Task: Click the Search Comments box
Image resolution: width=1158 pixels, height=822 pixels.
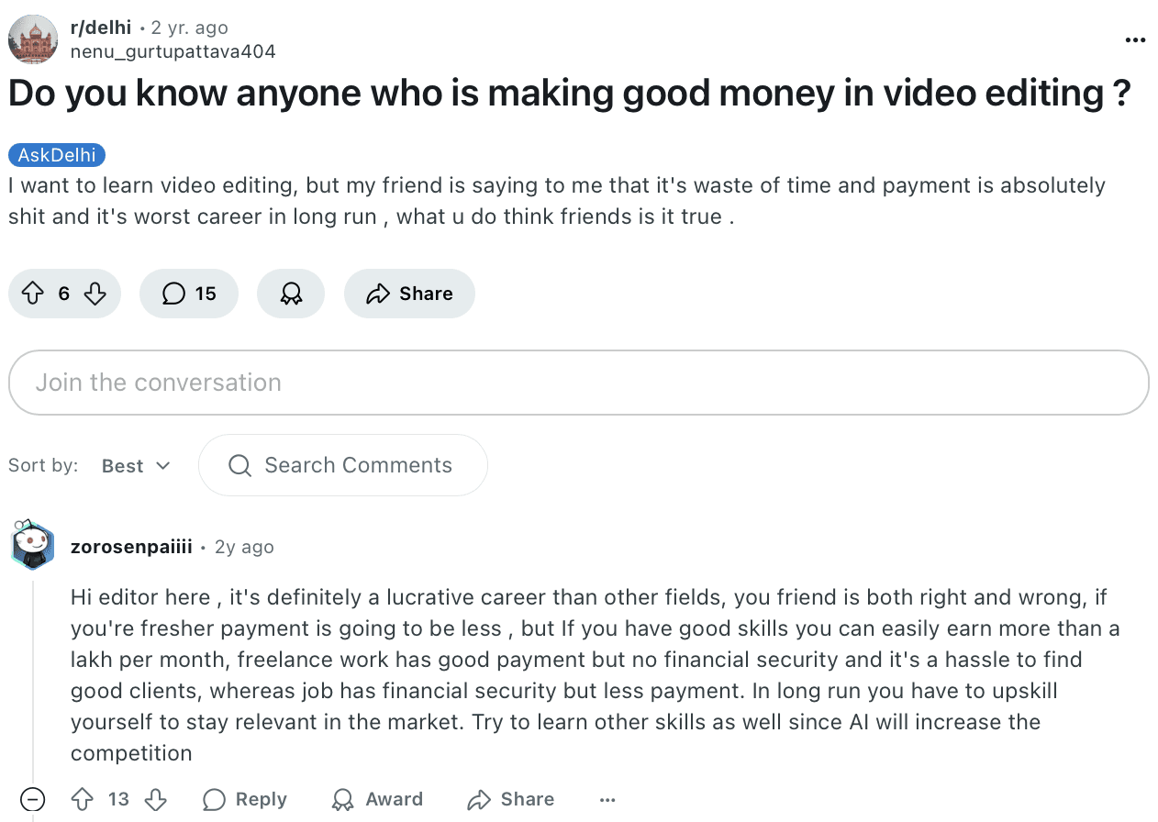Action: 343,465
